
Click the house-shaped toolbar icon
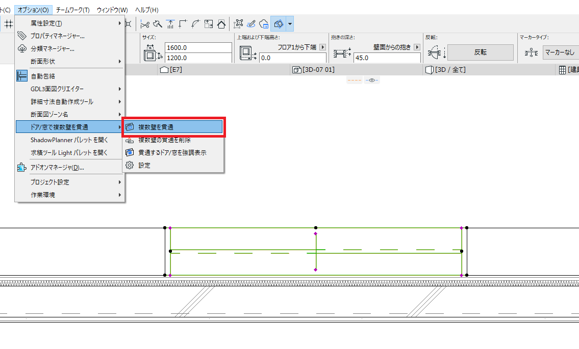221,24
